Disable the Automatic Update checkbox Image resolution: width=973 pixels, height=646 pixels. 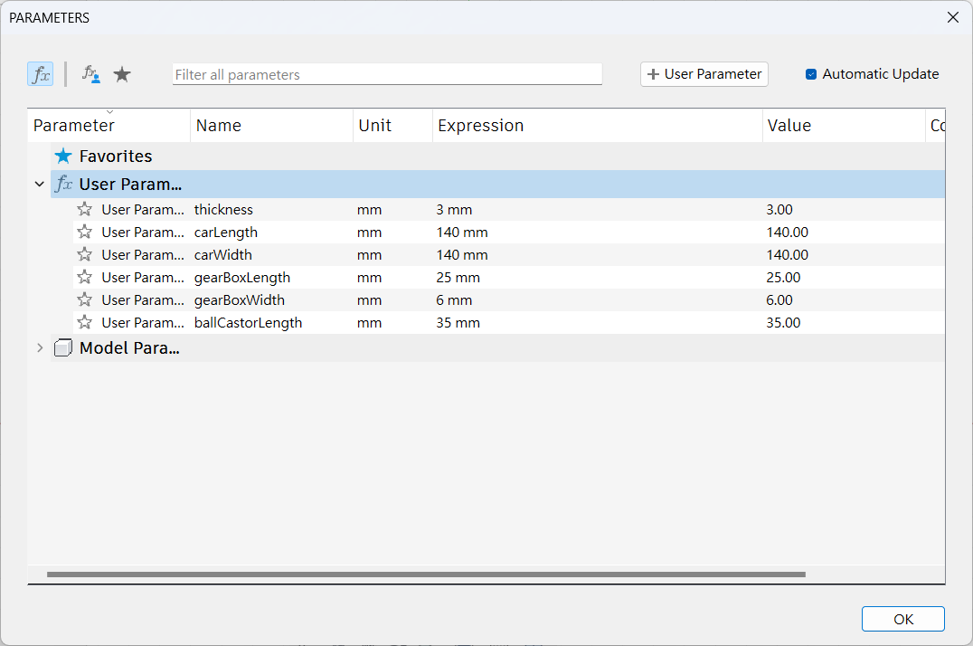[811, 74]
